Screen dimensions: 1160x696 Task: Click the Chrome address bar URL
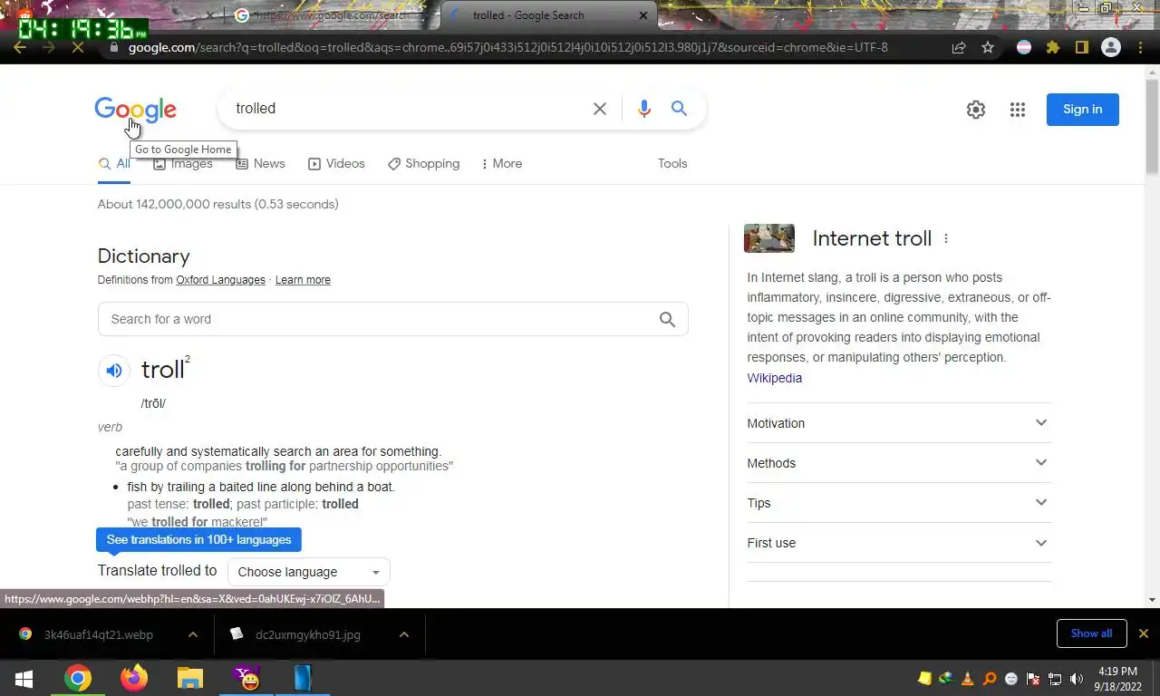[507, 47]
